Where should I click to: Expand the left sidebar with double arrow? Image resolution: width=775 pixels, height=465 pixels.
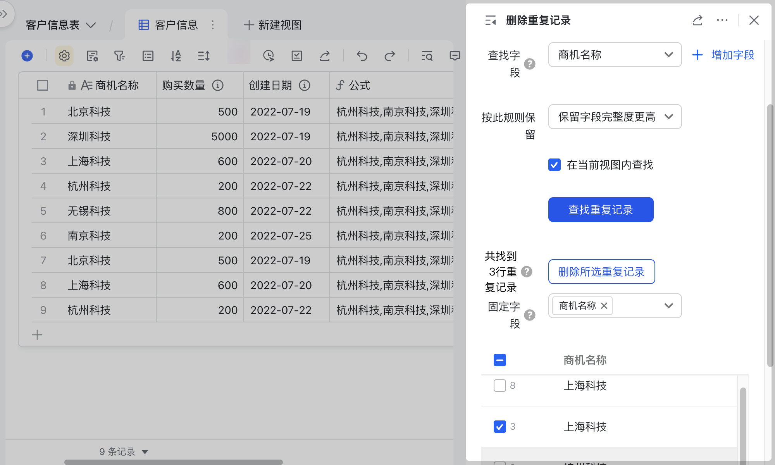(4, 14)
